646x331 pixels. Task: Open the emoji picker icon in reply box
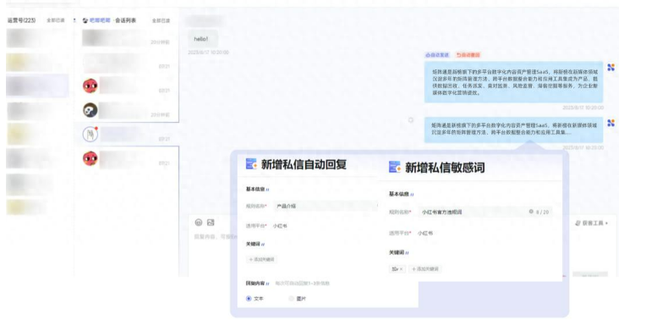click(x=199, y=223)
